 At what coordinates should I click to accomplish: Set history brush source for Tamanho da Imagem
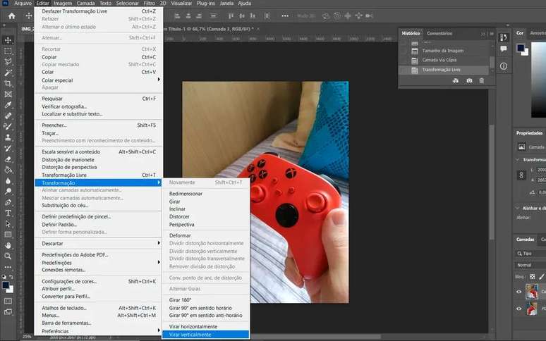404,51
